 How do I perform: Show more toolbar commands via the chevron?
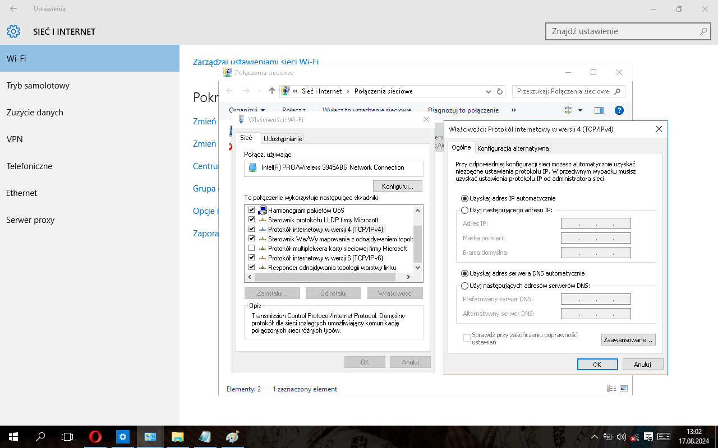pos(514,110)
